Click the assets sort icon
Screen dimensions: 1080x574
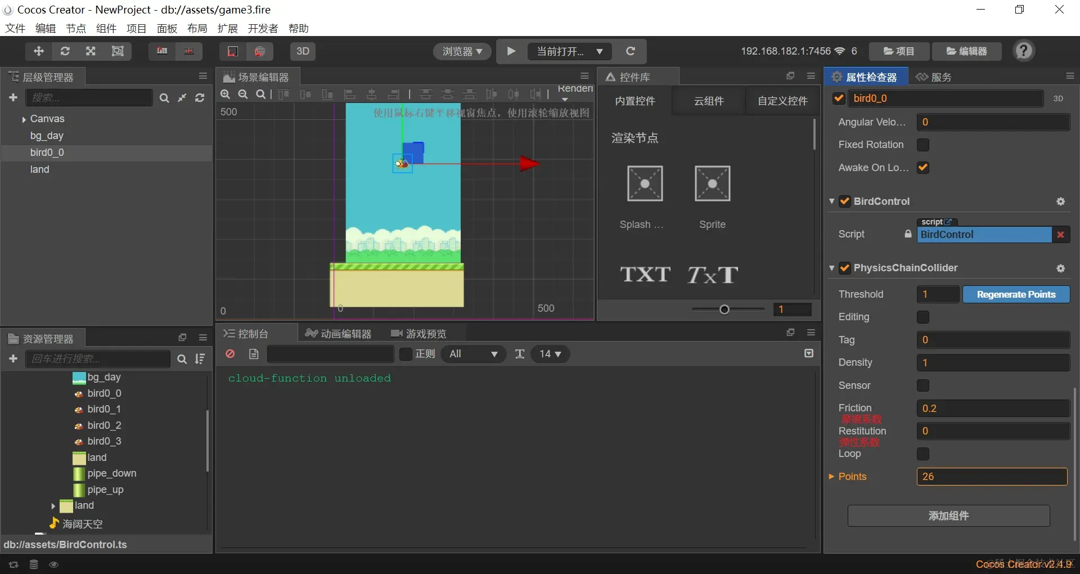[200, 359]
